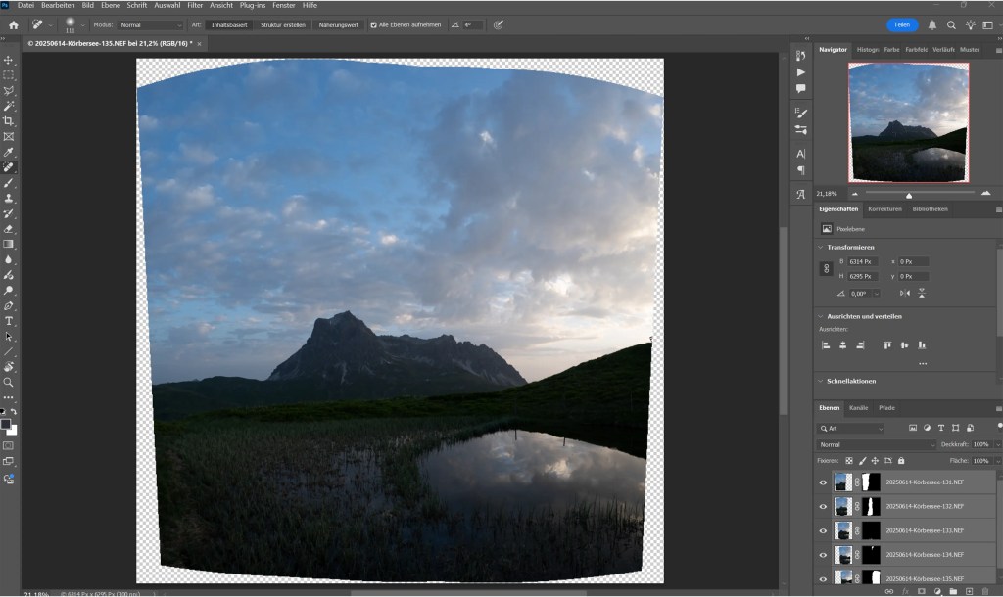The height and width of the screenshot is (597, 1003).
Task: Select the Move tool at the toolbar top
Action: click(8, 60)
